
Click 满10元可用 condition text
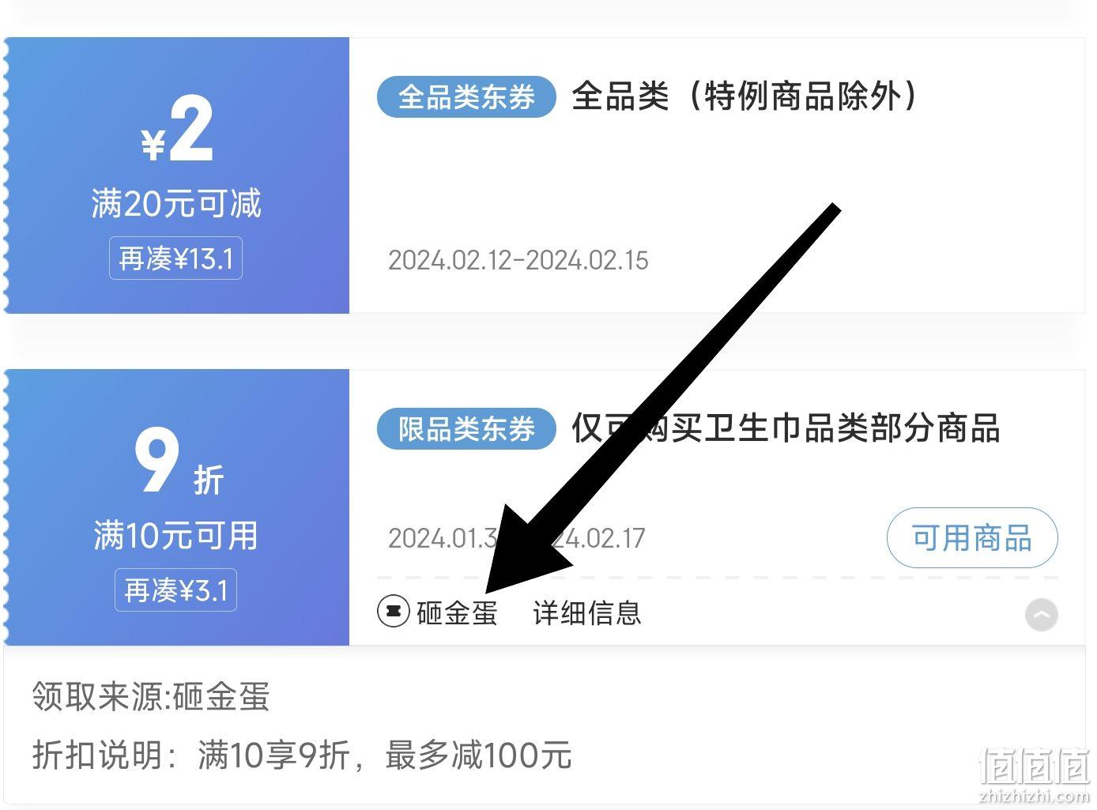175,536
